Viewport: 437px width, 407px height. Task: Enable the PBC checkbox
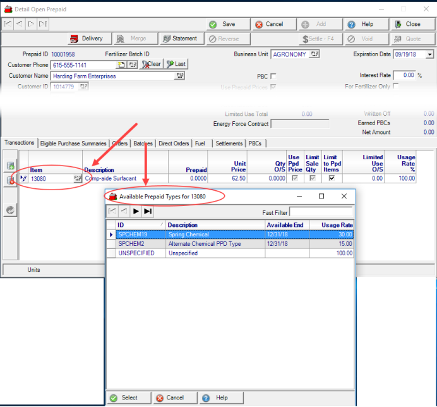pyautogui.click(x=273, y=76)
